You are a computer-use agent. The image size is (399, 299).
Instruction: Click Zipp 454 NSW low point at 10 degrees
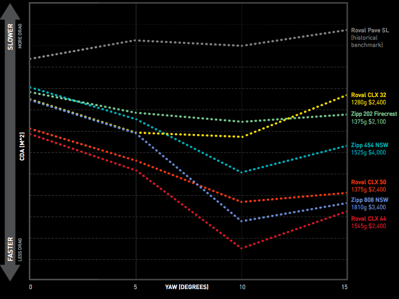[242, 172]
